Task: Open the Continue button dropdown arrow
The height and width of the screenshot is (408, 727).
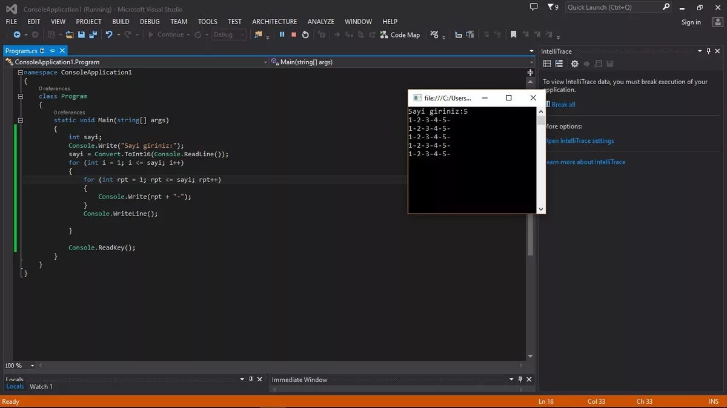Action: pos(188,35)
